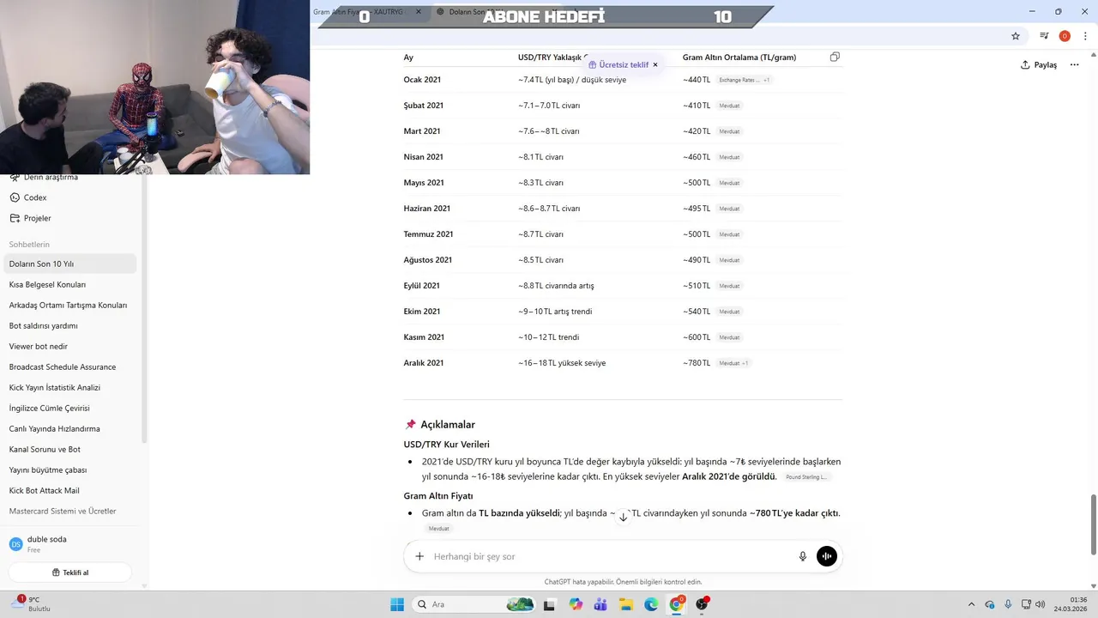The width and height of the screenshot is (1098, 618).
Task: Open the Mevzuat +1 source chip for Aralık 2021
Action: [734, 363]
